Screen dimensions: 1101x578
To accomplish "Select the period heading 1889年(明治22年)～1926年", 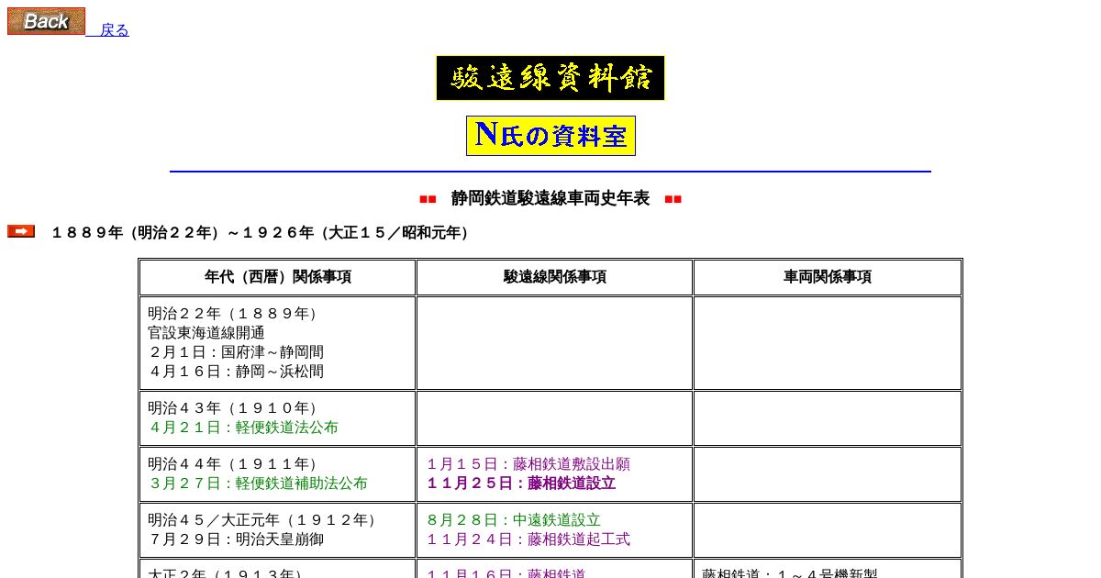I will click(262, 233).
